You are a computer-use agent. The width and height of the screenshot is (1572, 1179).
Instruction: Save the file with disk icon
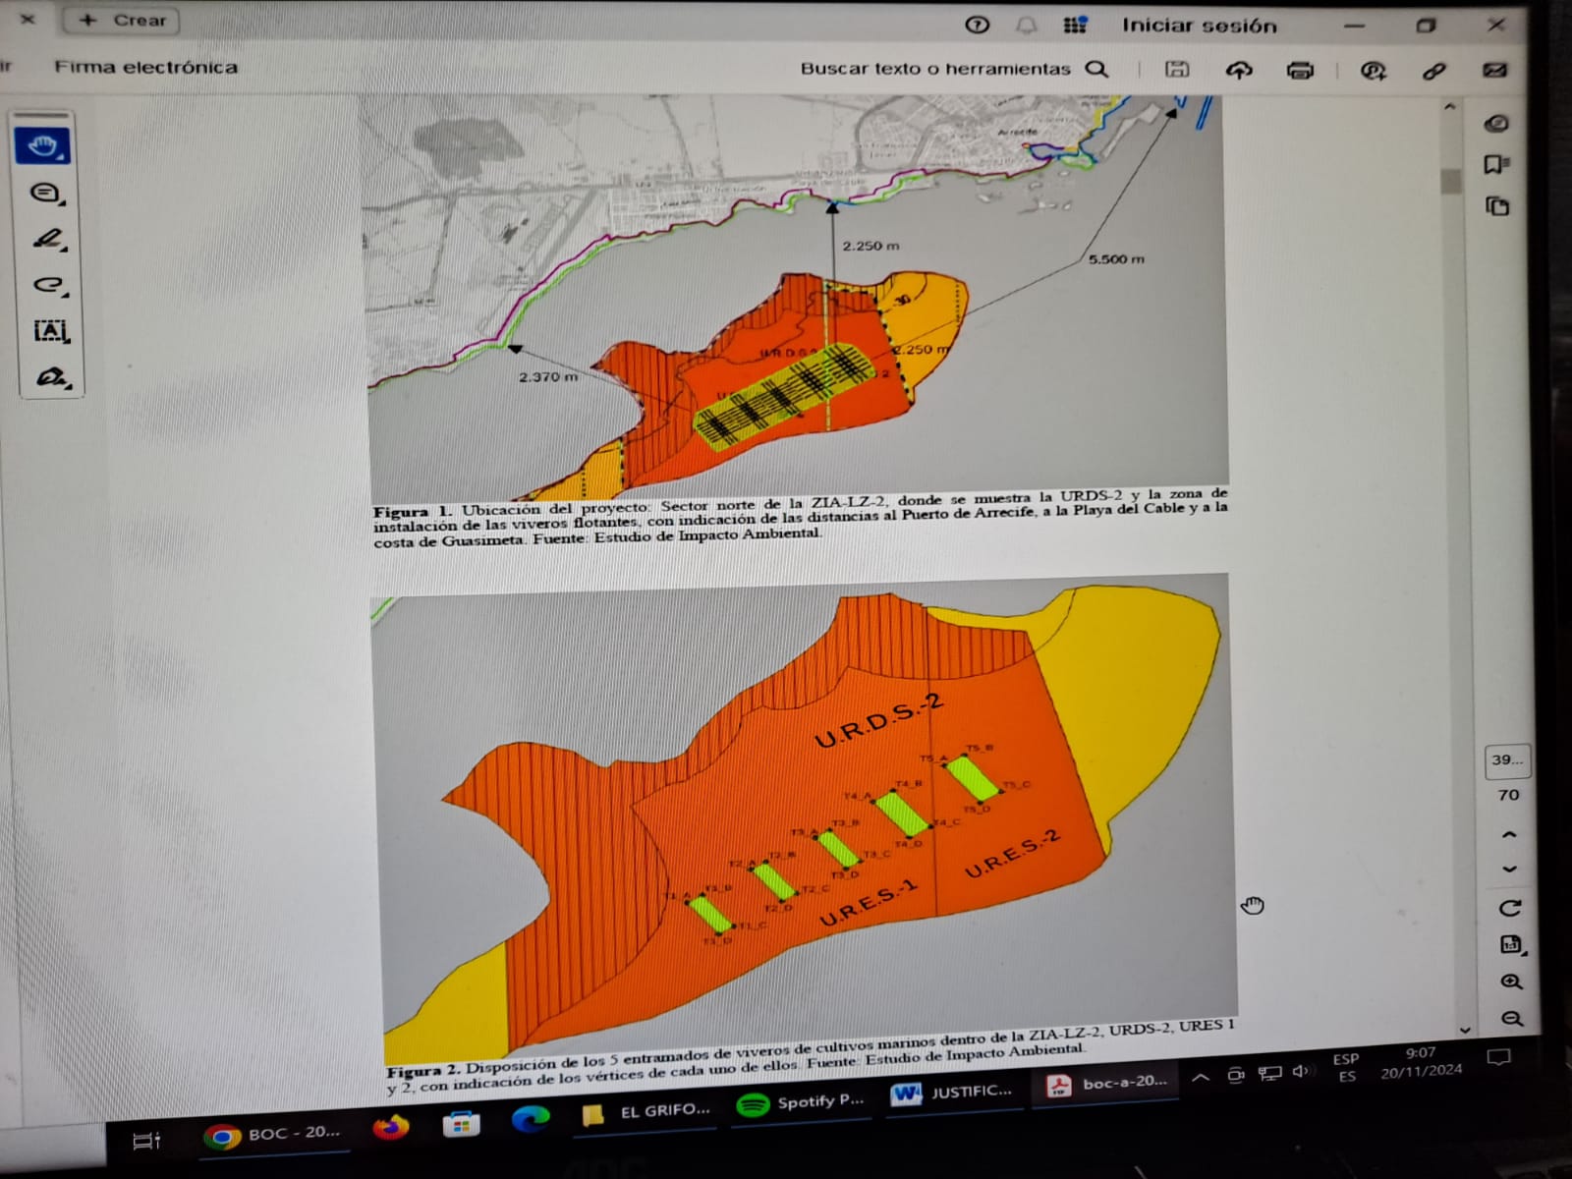pyautogui.click(x=1176, y=69)
